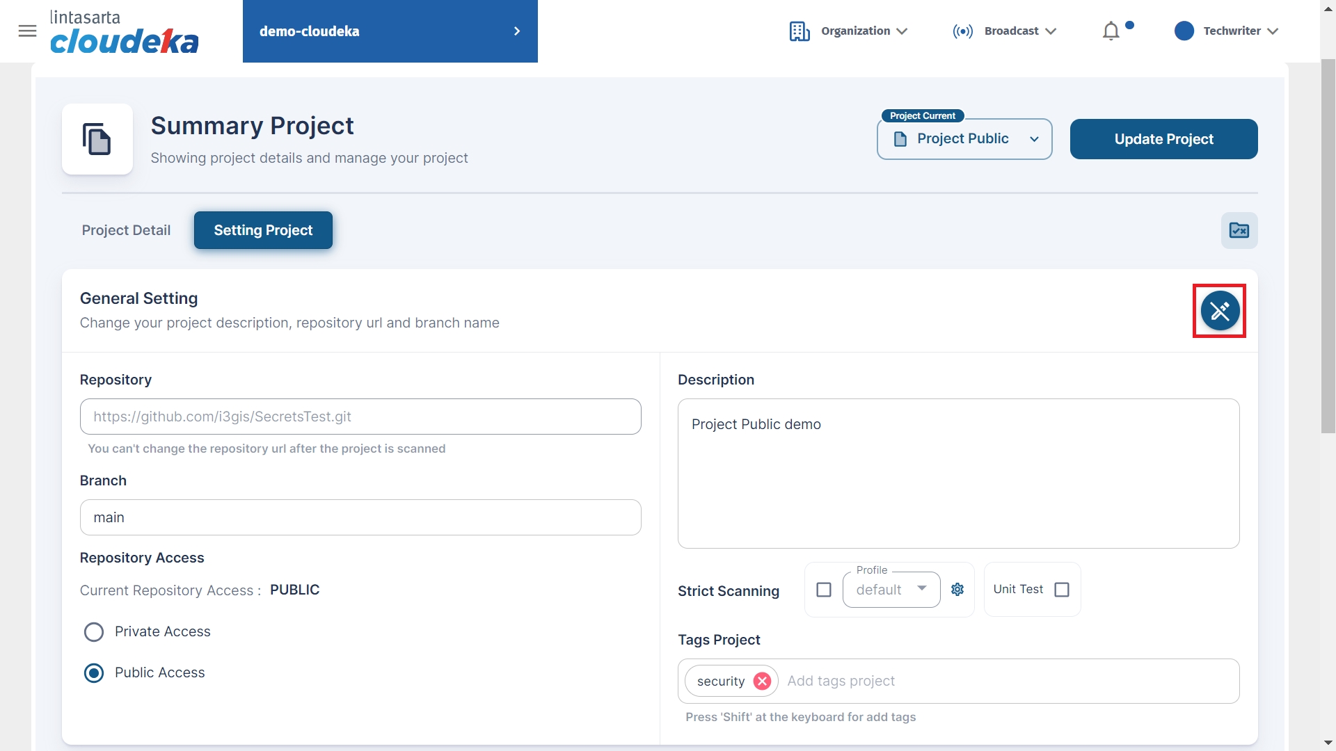This screenshot has width=1336, height=751.
Task: Click the Update Project button
Action: pyautogui.click(x=1163, y=139)
